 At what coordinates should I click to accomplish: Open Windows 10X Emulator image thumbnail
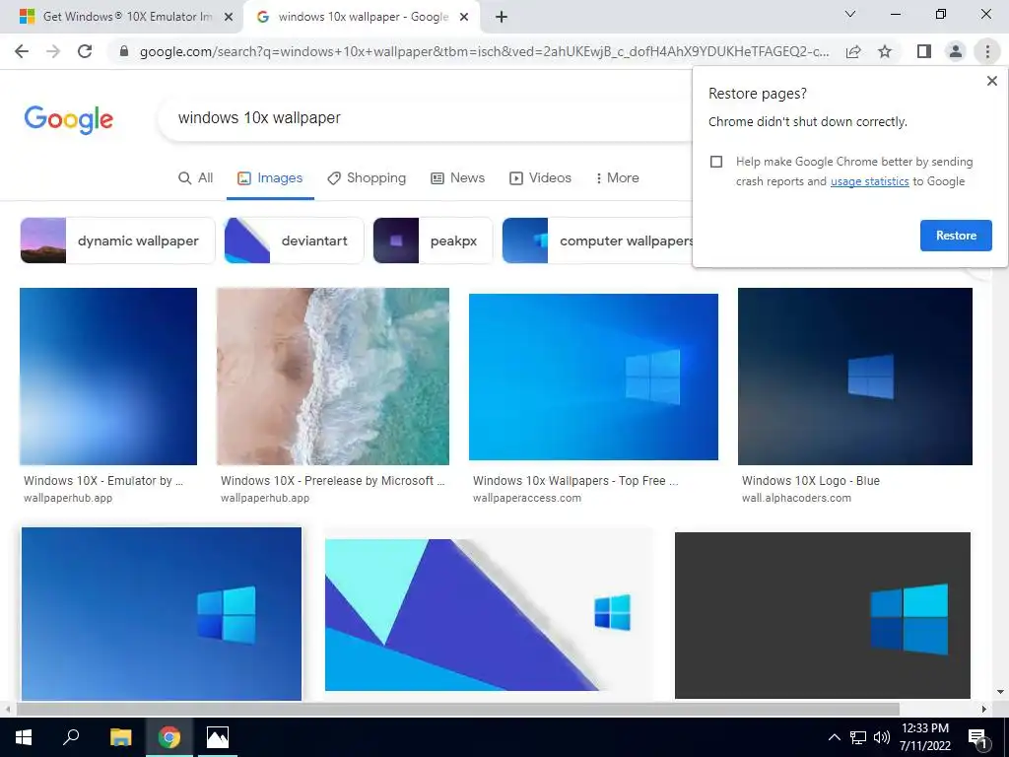click(108, 376)
